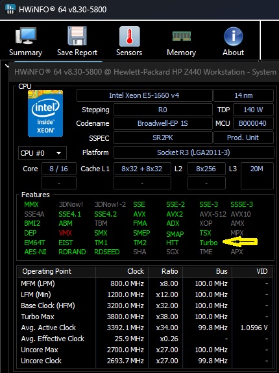Click the RDSEED feature label
The image size is (279, 373).
click(107, 252)
